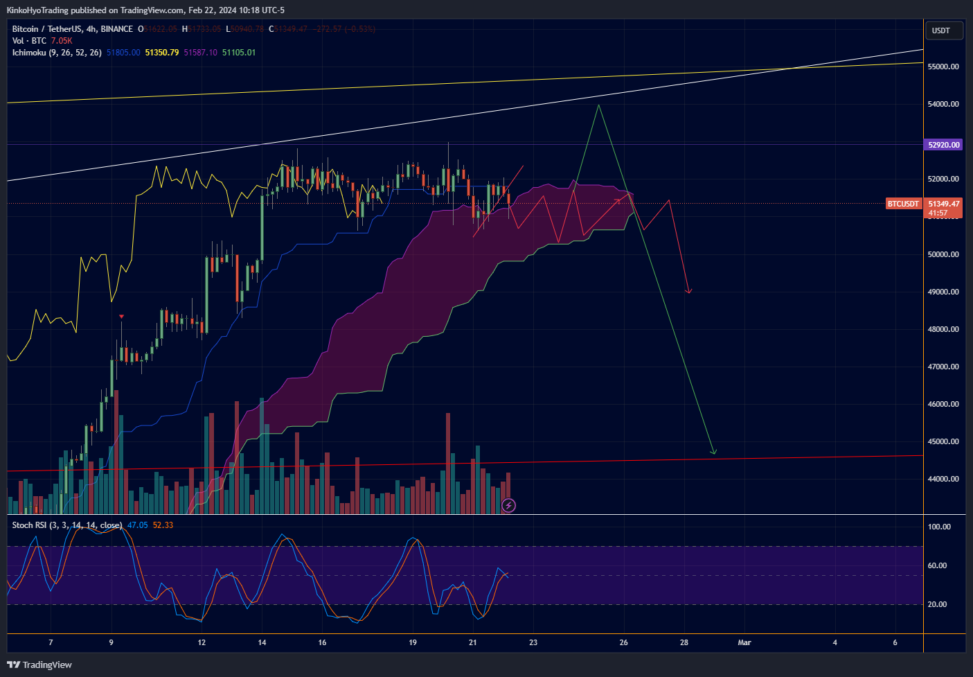Screen dimensions: 973x677
Task: Click the date label 26 on time axis
Action: point(624,642)
